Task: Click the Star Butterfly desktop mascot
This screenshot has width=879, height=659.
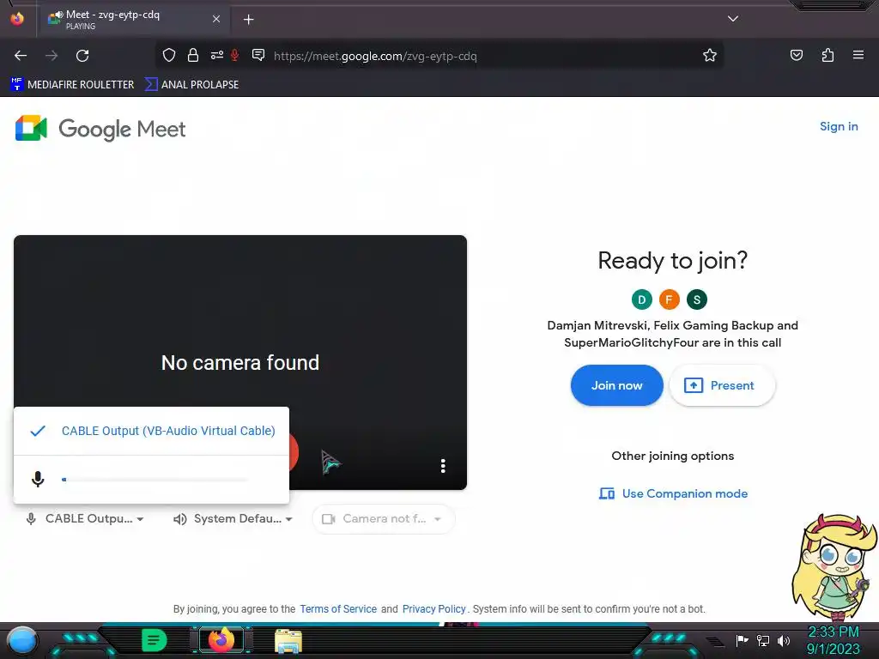Action: tap(834, 567)
